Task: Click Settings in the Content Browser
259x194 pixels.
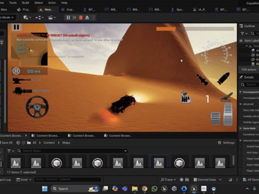Action: 226,143
